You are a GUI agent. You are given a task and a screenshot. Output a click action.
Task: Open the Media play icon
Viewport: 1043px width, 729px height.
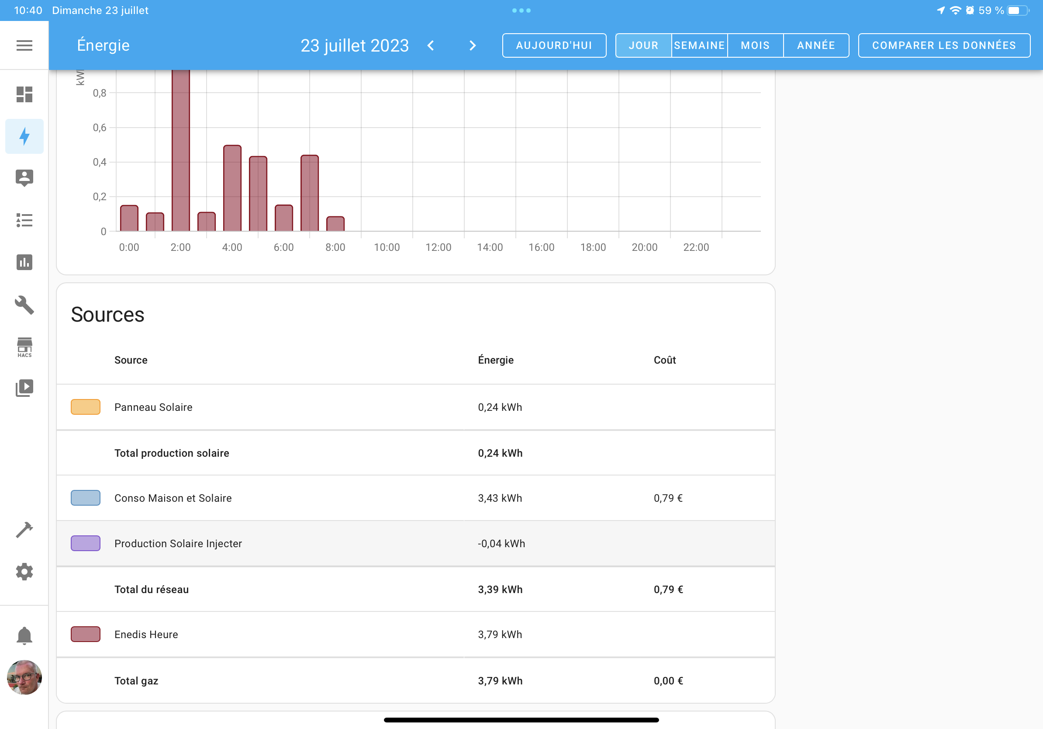click(24, 388)
